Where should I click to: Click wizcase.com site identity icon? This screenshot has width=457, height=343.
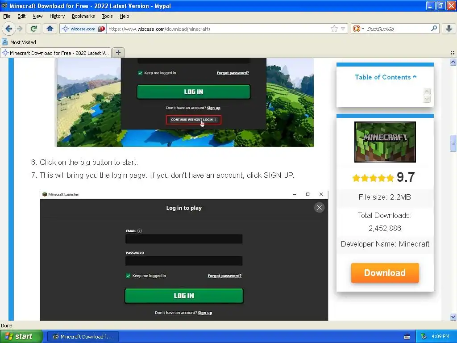coord(66,29)
